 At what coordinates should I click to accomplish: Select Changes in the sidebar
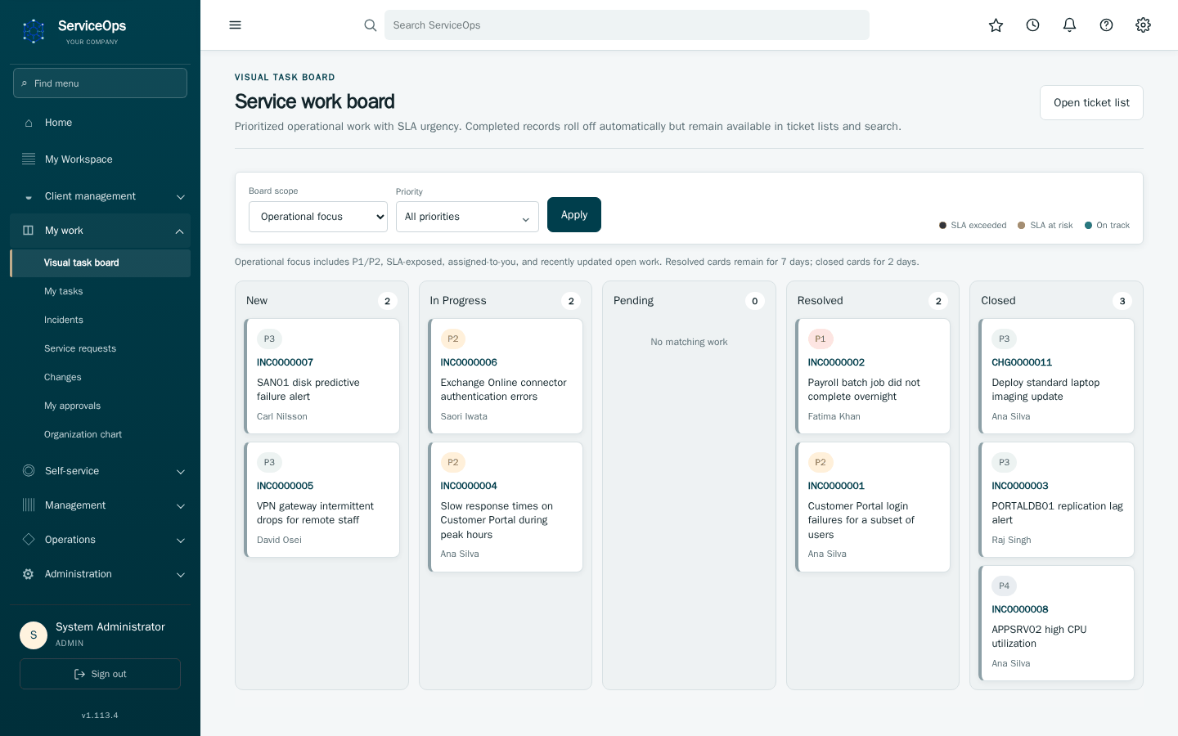(x=100, y=377)
